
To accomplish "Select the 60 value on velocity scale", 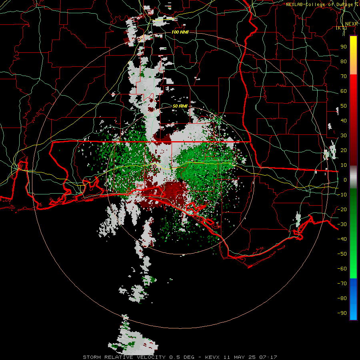I will pyautogui.click(x=344, y=91).
